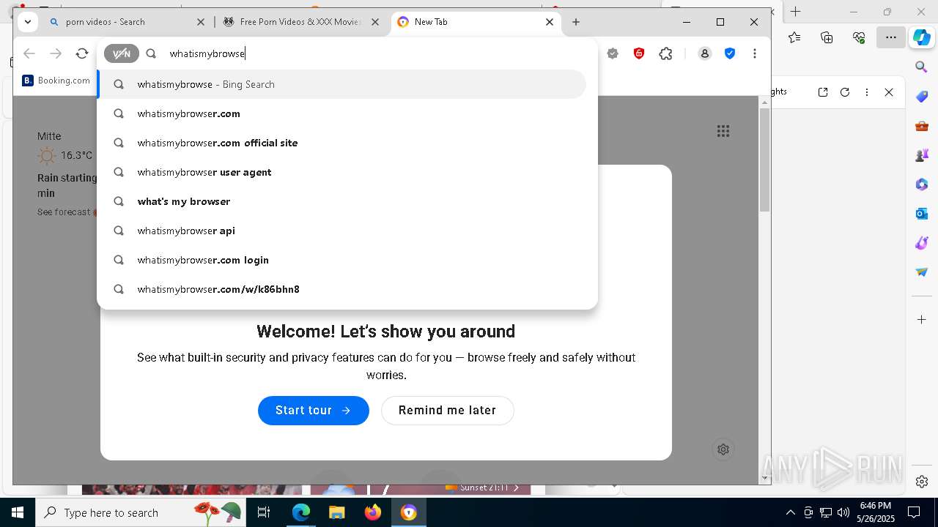
Task: Select 'whatismybrowse - Bing Search' suggestion
Action: tap(342, 84)
